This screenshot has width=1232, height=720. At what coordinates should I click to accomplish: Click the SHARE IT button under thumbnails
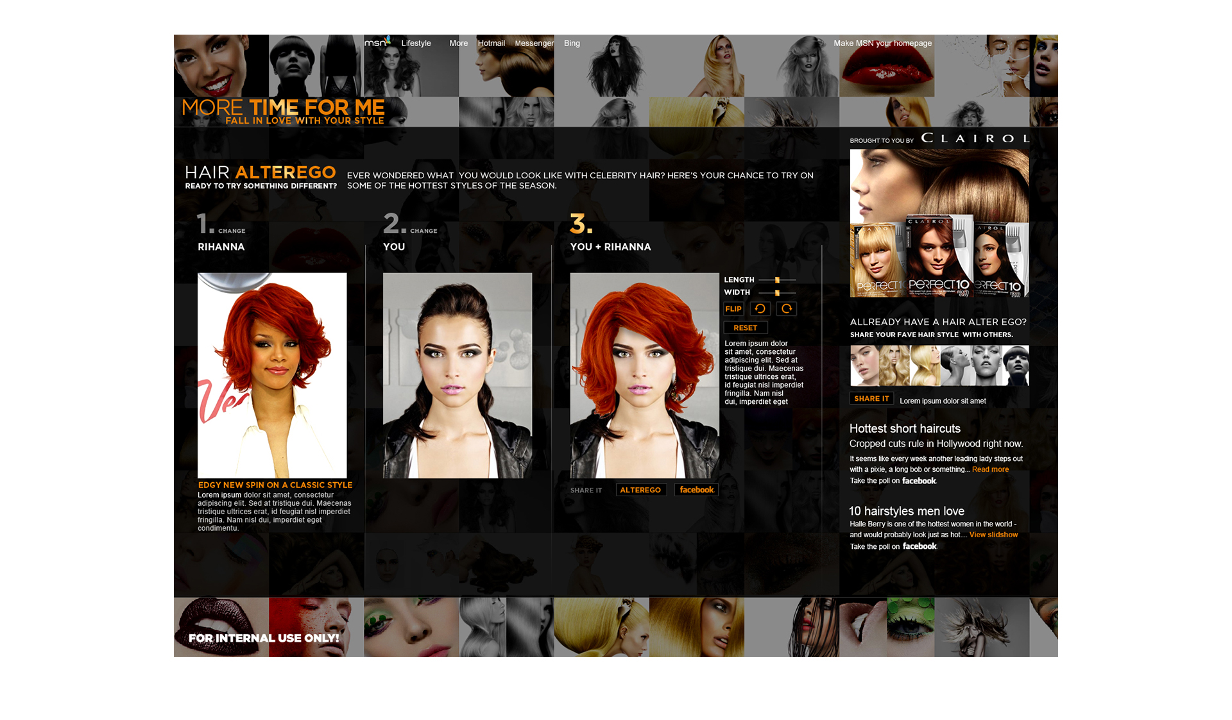(x=871, y=398)
